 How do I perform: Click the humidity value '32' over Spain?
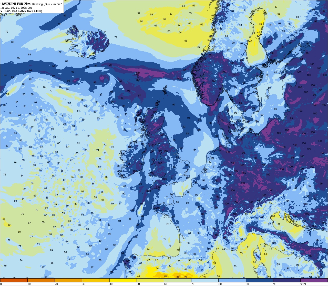click(x=166, y=276)
